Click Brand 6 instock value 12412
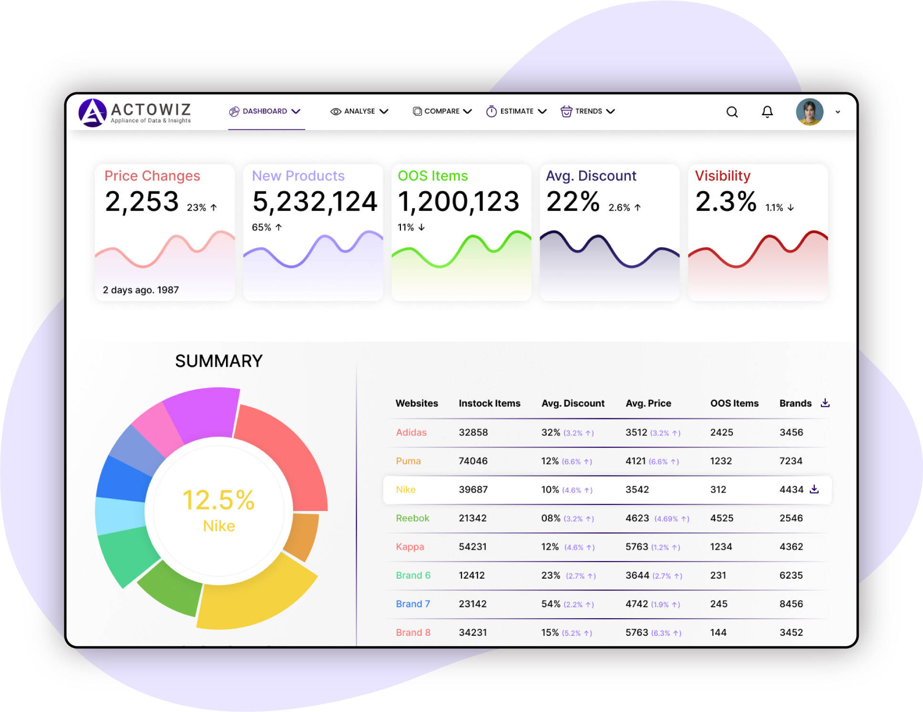The width and height of the screenshot is (923, 712). click(x=472, y=575)
